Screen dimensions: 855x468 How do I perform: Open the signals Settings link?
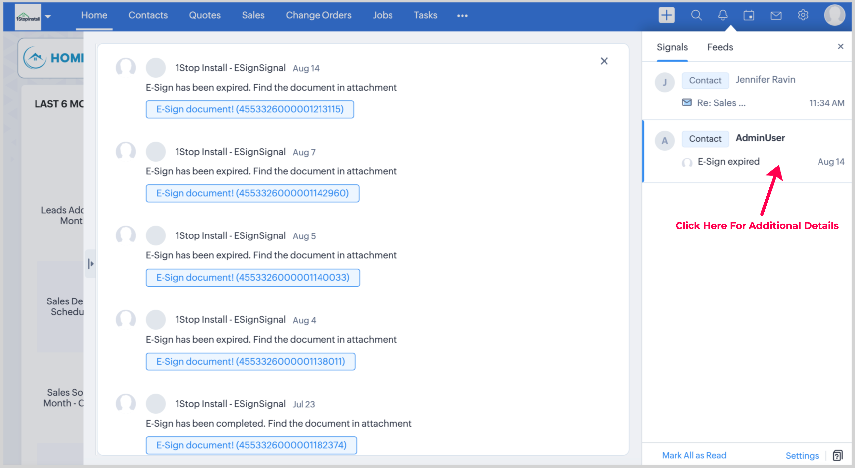[x=802, y=456]
